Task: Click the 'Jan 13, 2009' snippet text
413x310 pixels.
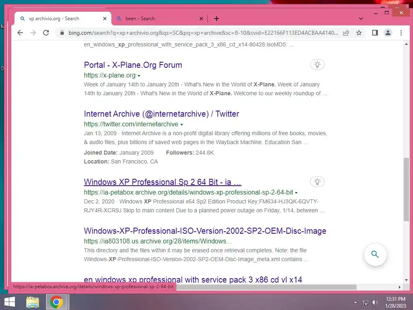Action: (100, 133)
